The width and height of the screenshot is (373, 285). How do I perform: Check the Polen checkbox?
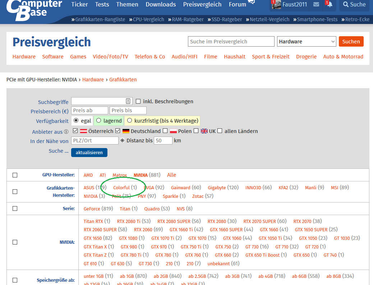point(165,131)
